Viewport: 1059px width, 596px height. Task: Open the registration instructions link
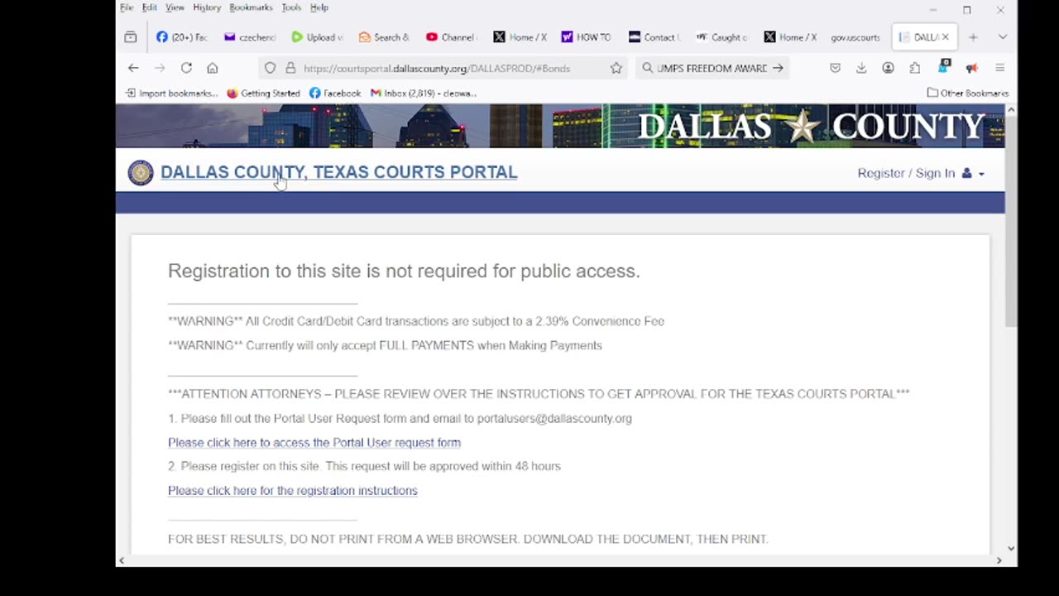coord(293,491)
